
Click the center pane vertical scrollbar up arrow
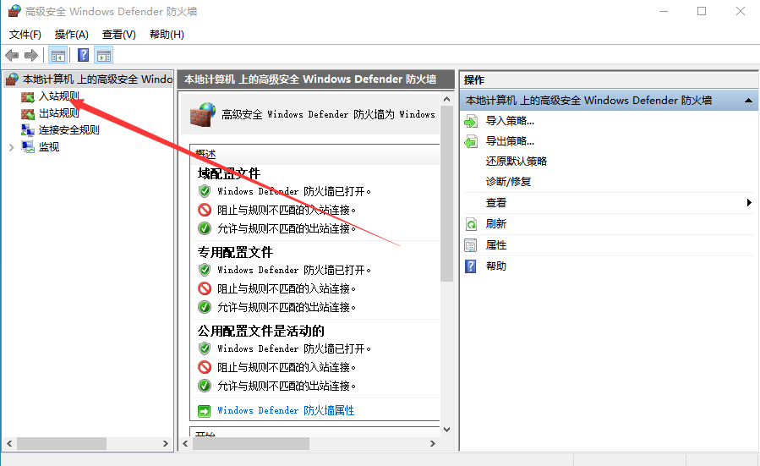(446, 100)
